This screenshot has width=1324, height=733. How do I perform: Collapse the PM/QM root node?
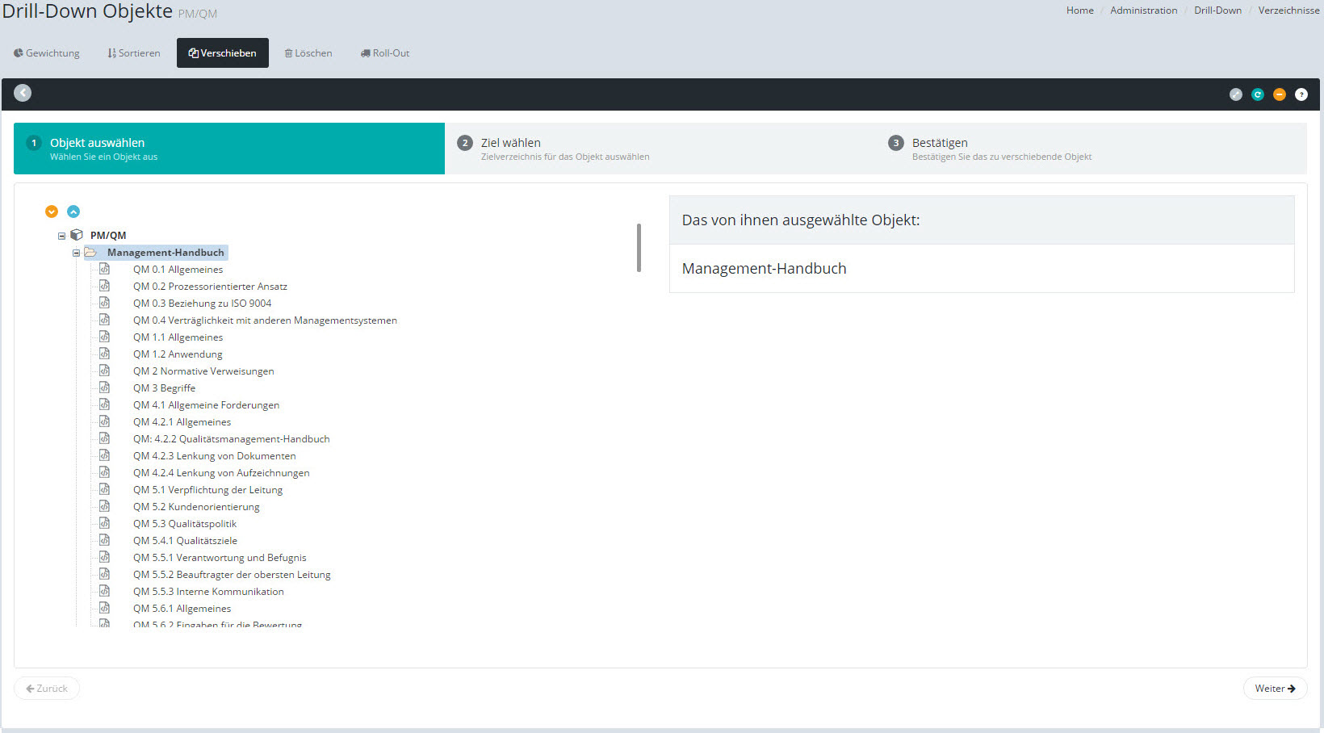click(61, 236)
